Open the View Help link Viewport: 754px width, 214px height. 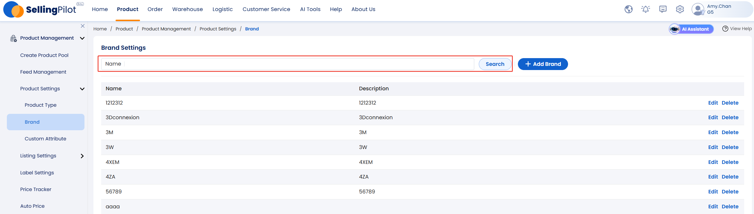click(x=737, y=29)
